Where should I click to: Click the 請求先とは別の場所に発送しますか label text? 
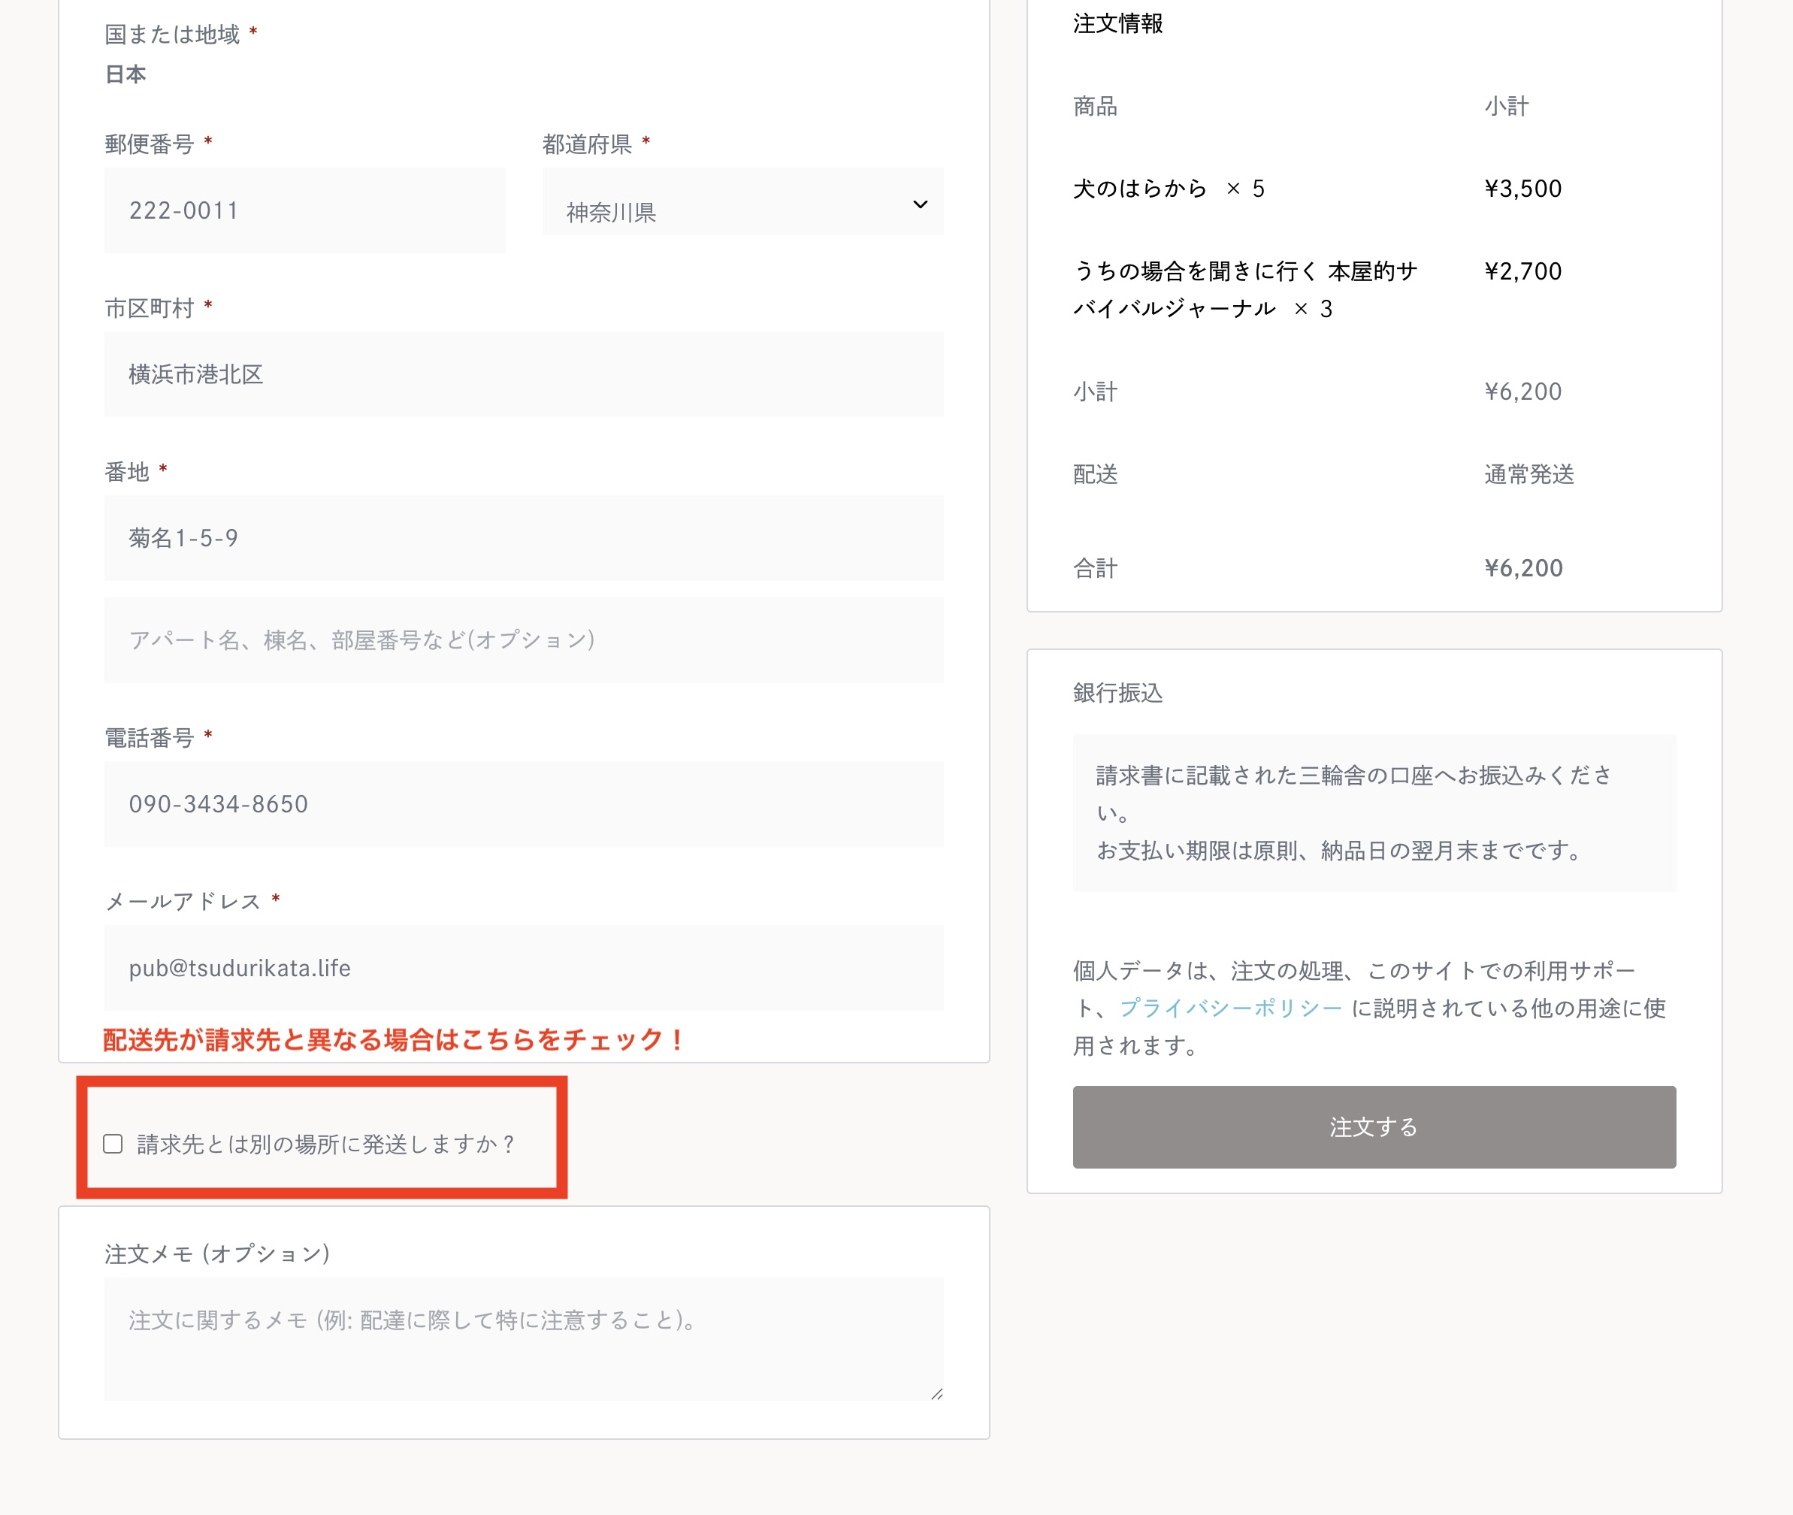pos(326,1145)
